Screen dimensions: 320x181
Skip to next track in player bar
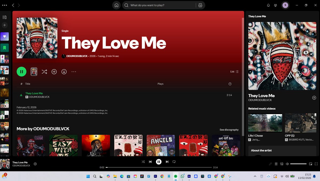point(167,162)
